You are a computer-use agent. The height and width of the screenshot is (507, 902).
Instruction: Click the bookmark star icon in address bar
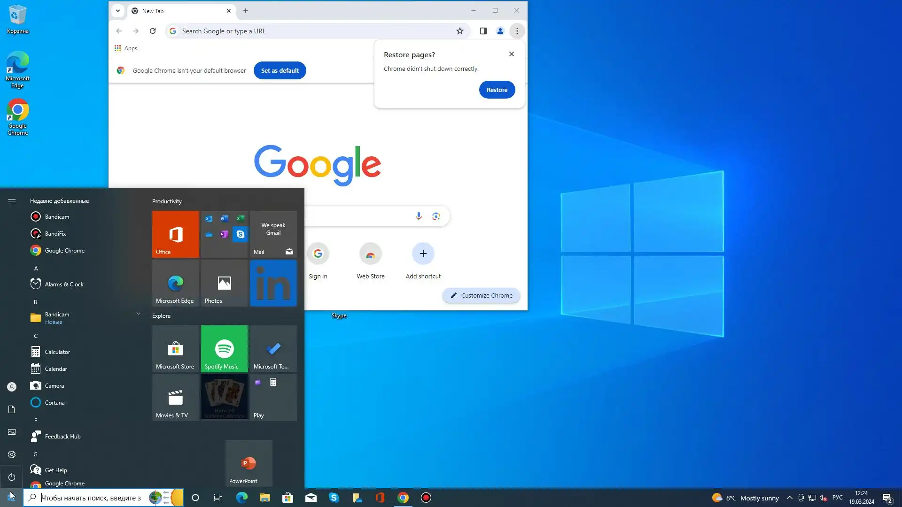pyautogui.click(x=459, y=31)
